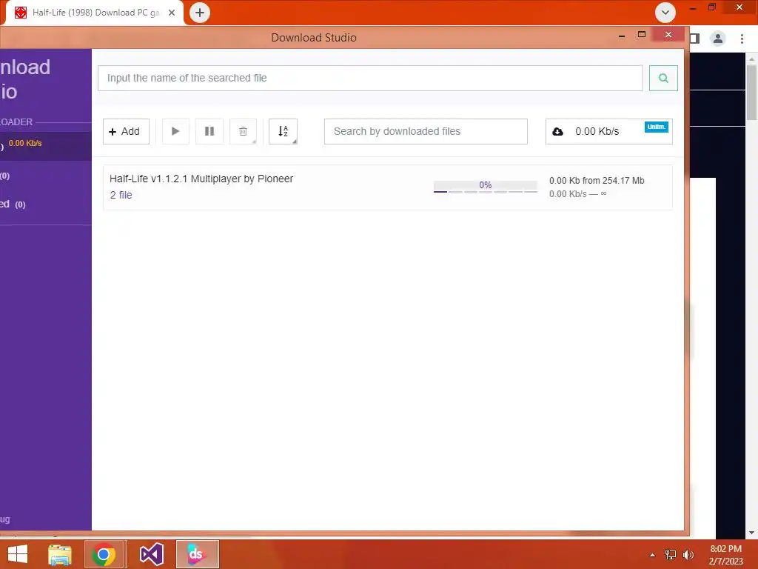Show hidden system tray icons

pyautogui.click(x=652, y=555)
